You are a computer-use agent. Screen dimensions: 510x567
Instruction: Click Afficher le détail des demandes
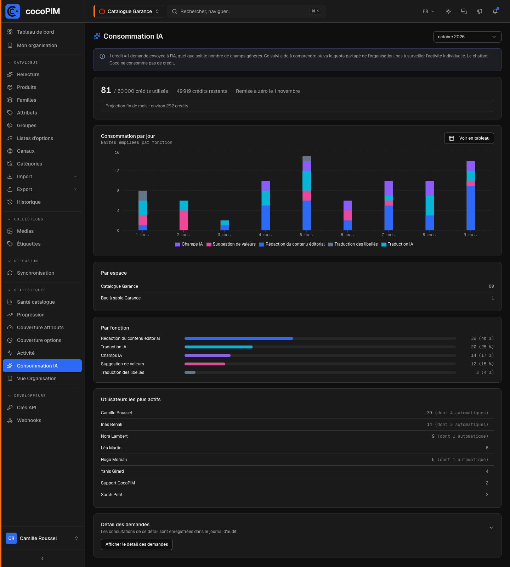tap(137, 544)
